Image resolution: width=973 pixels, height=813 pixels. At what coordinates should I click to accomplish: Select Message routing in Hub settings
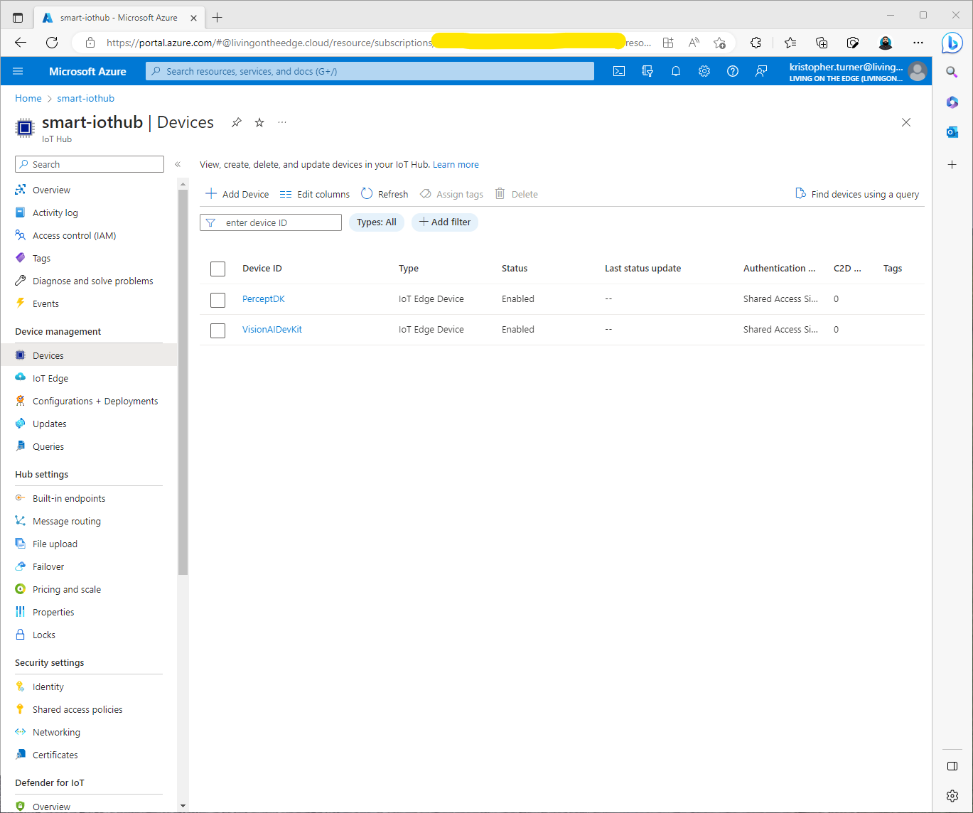coord(67,522)
